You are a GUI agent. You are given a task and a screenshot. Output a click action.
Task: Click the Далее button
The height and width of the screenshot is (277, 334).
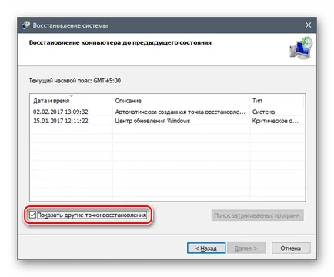coord(246,249)
